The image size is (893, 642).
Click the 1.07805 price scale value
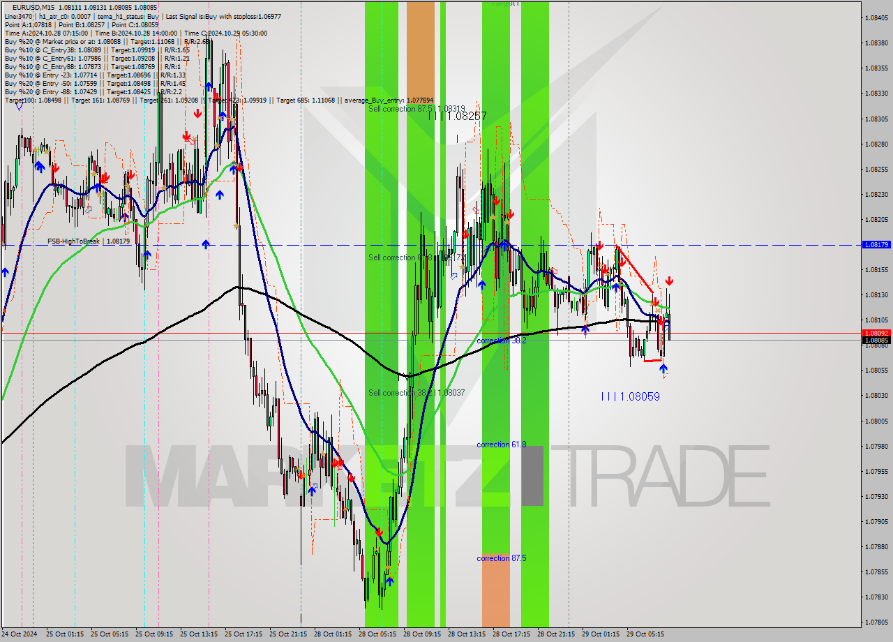coord(876,622)
